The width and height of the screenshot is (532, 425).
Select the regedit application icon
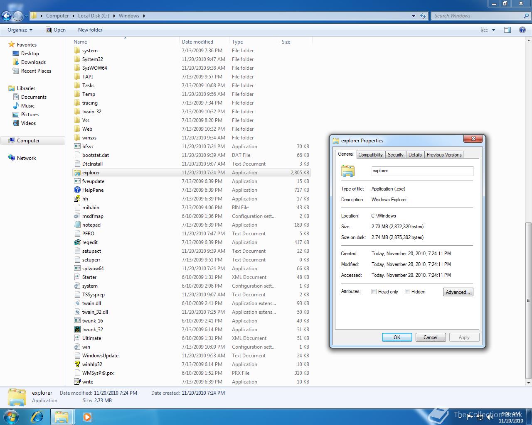tap(77, 242)
